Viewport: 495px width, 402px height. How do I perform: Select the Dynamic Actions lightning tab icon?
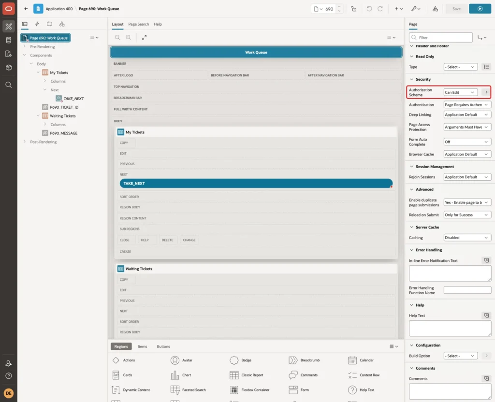[x=37, y=24]
